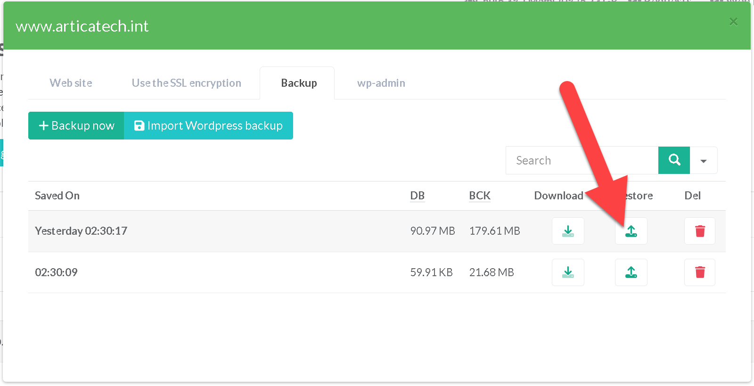Click the magnifier search button
The height and width of the screenshot is (386, 754).
click(674, 160)
